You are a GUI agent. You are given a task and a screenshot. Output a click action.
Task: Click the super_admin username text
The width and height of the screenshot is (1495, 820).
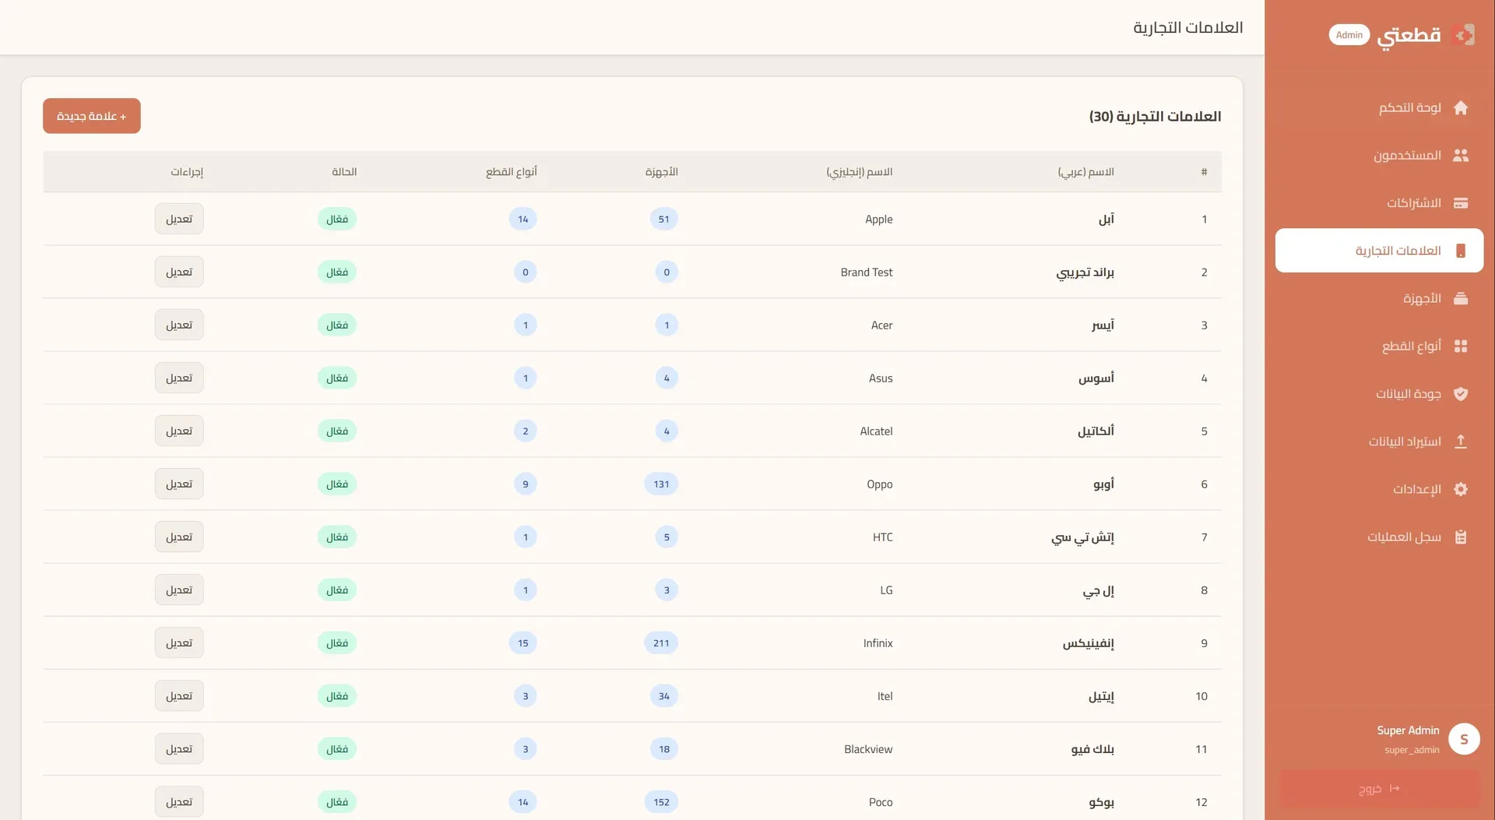(x=1412, y=750)
